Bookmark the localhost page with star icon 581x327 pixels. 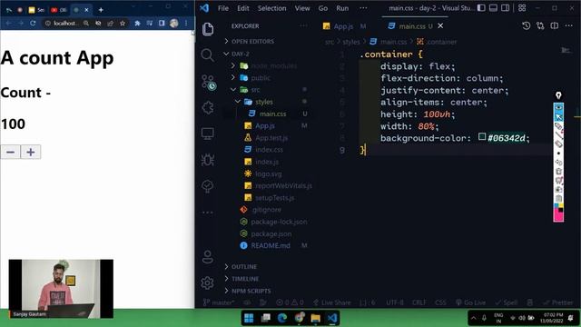(x=123, y=23)
